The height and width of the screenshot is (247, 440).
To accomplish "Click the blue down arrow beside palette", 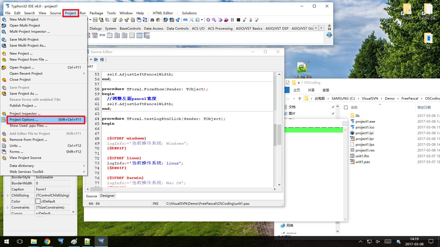I will pos(329,35).
